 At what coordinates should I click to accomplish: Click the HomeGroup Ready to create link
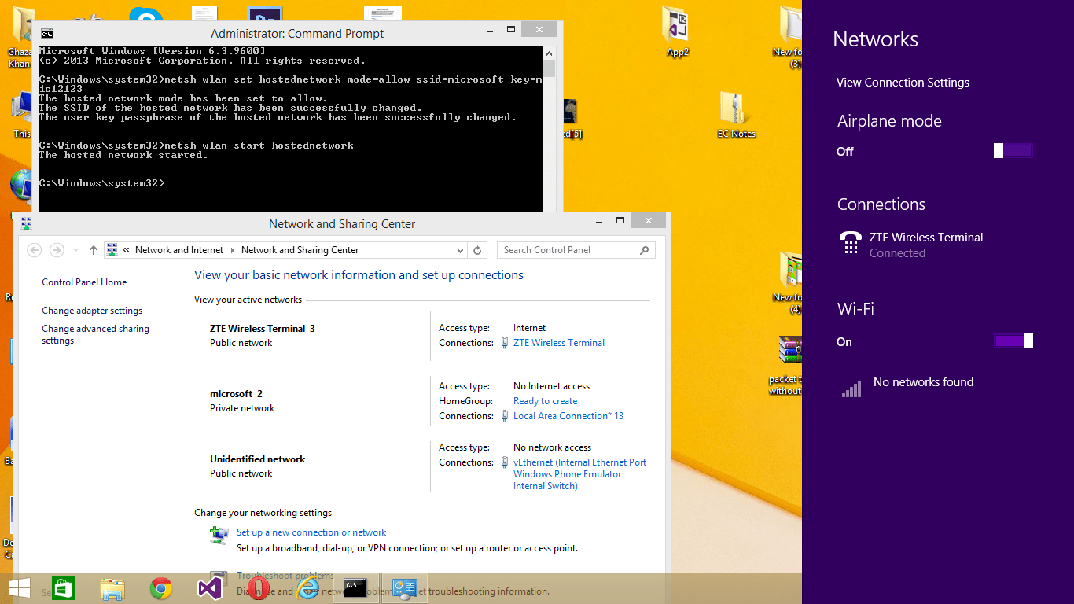546,401
